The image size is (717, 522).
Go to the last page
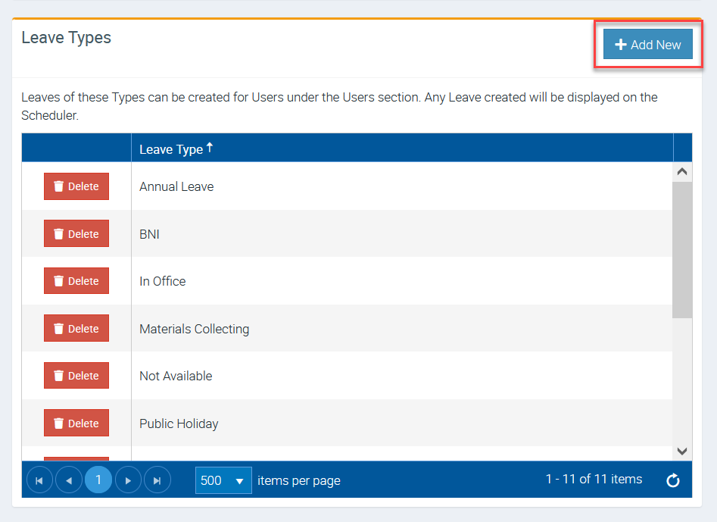coord(157,480)
